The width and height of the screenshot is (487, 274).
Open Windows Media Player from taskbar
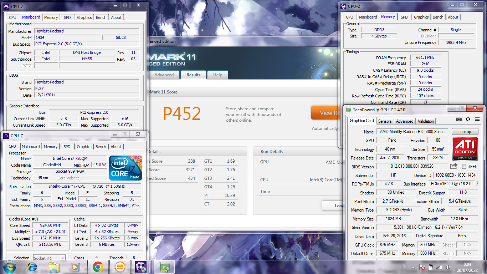point(76,267)
